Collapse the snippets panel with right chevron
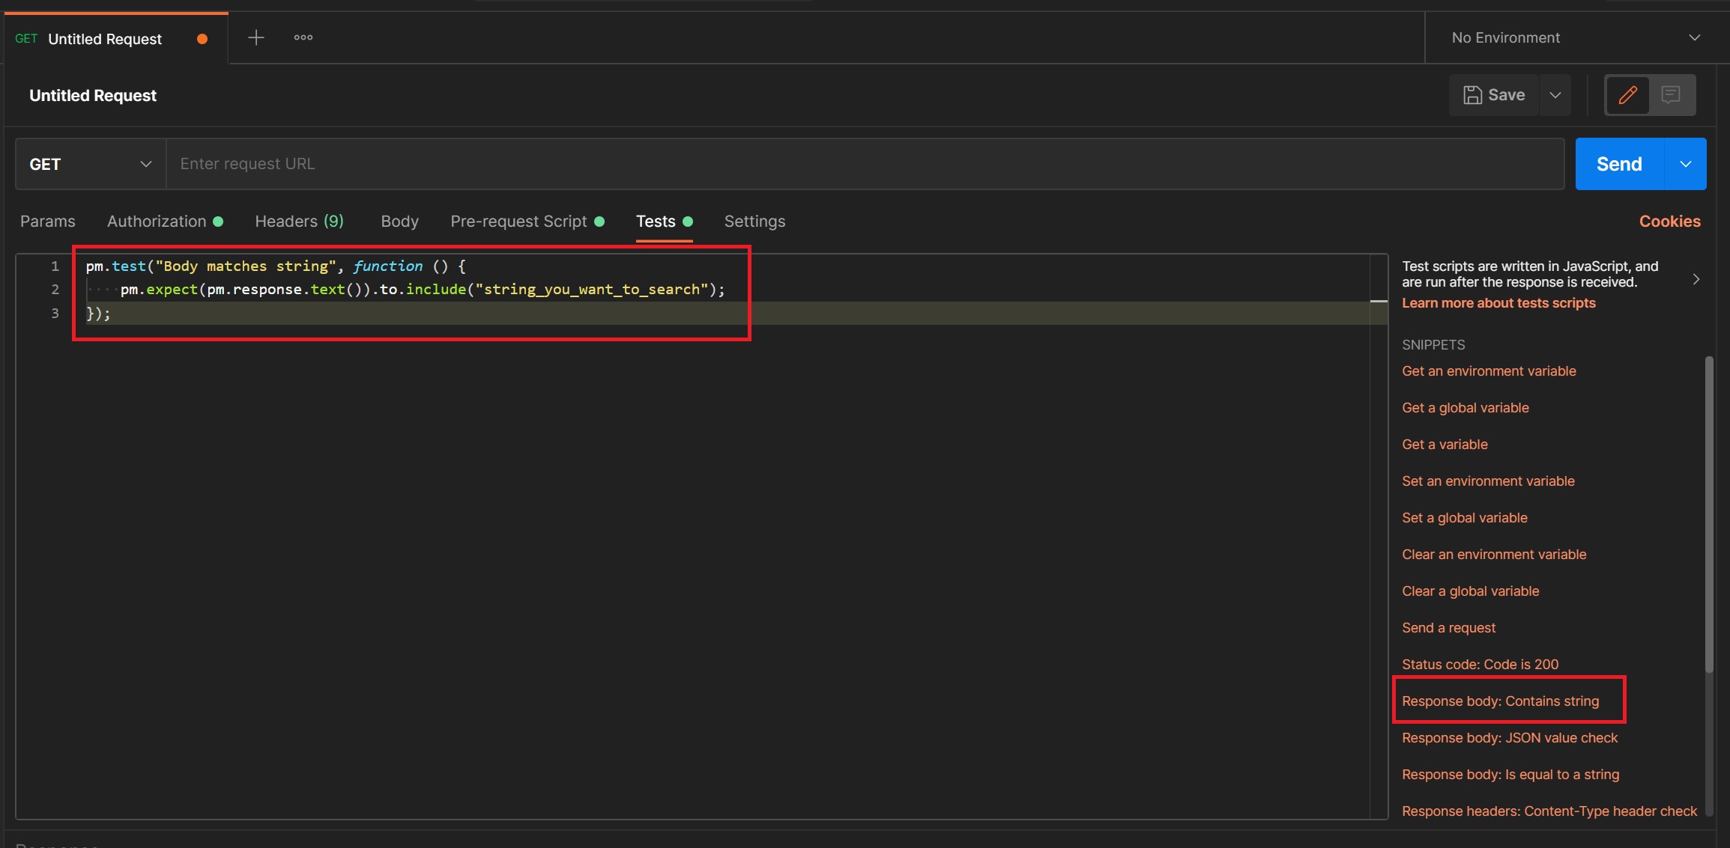 [x=1696, y=279]
